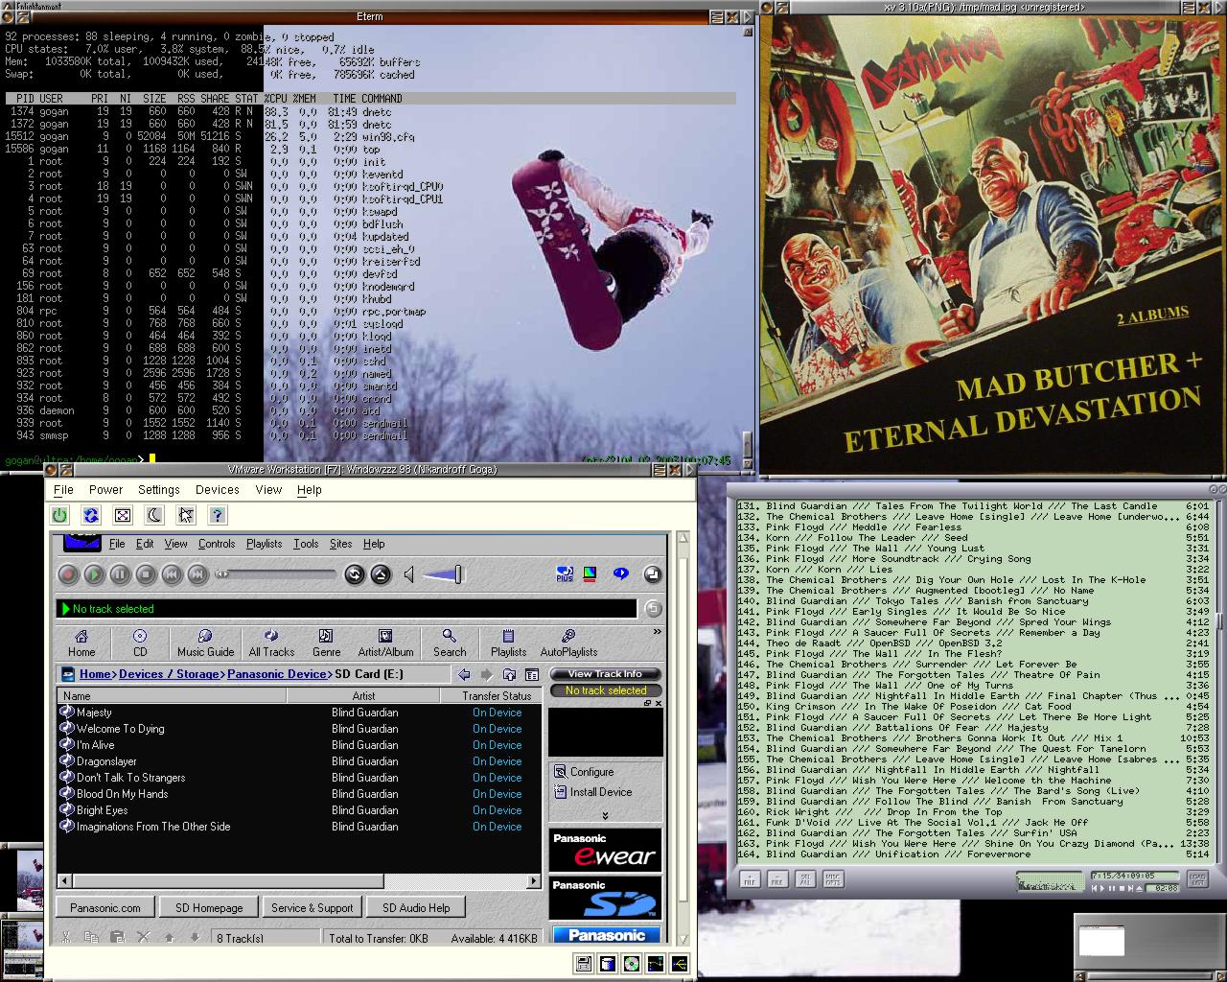Click the VMware floppy device status icon
Screen dimensions: 1227x982
583,964
